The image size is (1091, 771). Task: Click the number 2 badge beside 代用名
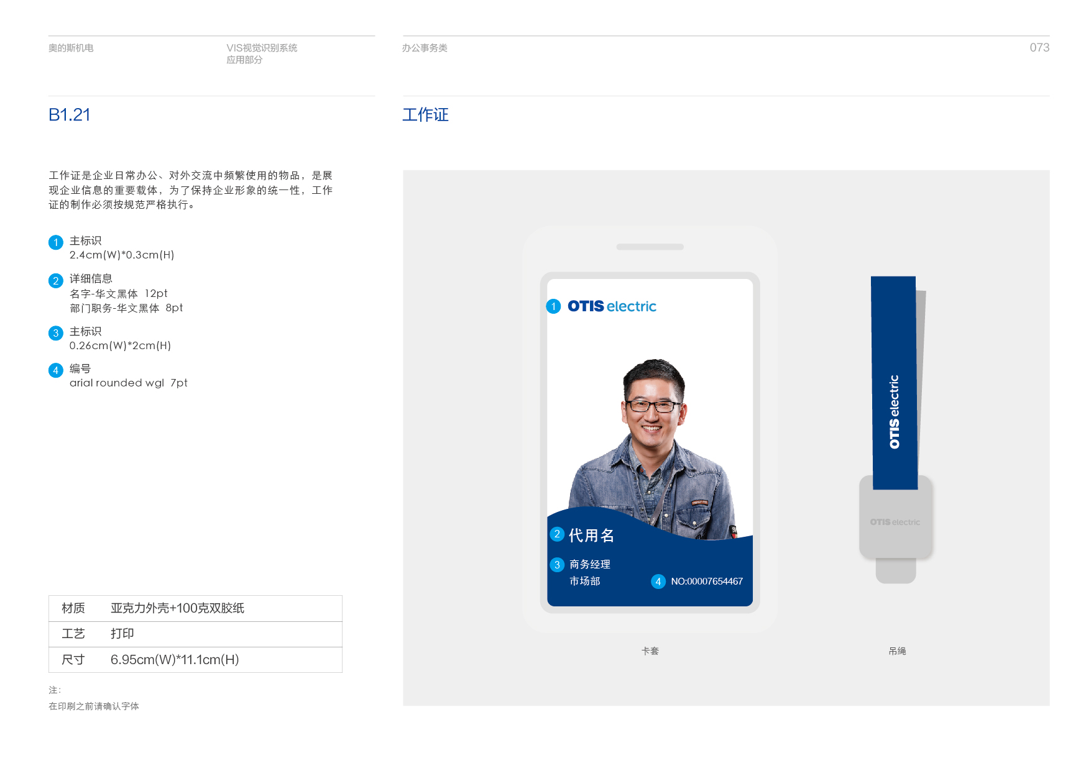click(x=557, y=534)
